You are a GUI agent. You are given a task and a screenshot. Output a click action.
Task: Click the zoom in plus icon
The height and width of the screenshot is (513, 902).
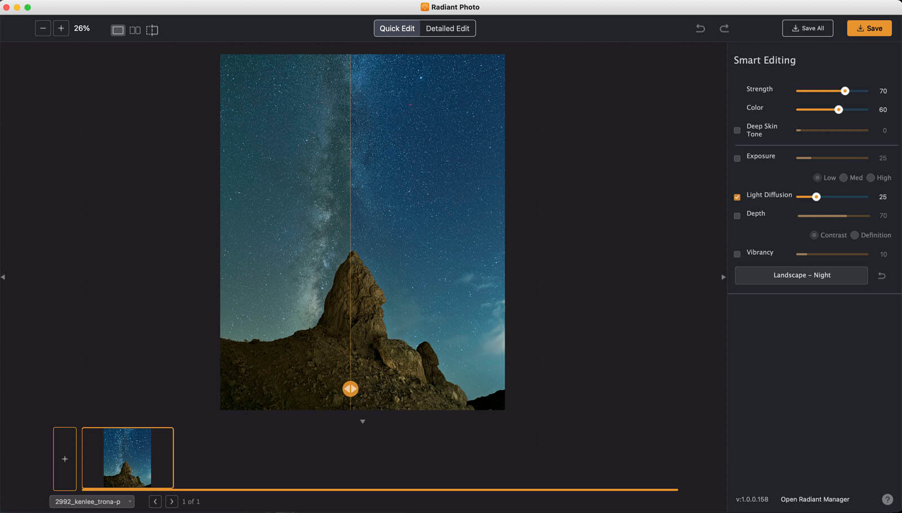pos(61,28)
